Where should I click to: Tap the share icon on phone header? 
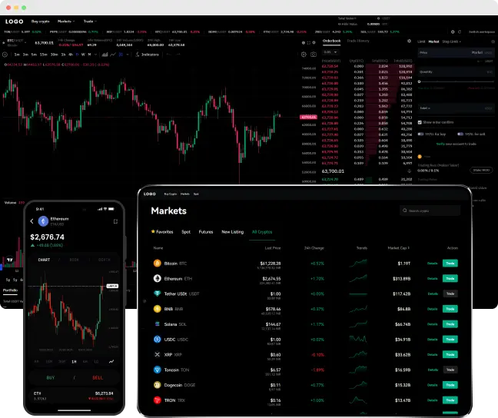pos(115,221)
